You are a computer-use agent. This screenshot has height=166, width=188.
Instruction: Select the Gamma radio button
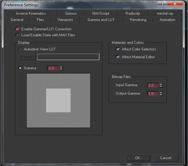point(20,68)
